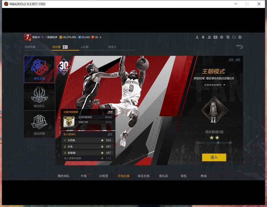Viewport: 267px width, 207px height.
Task: Select rank 1 player 大巴地
Action: click(88, 140)
